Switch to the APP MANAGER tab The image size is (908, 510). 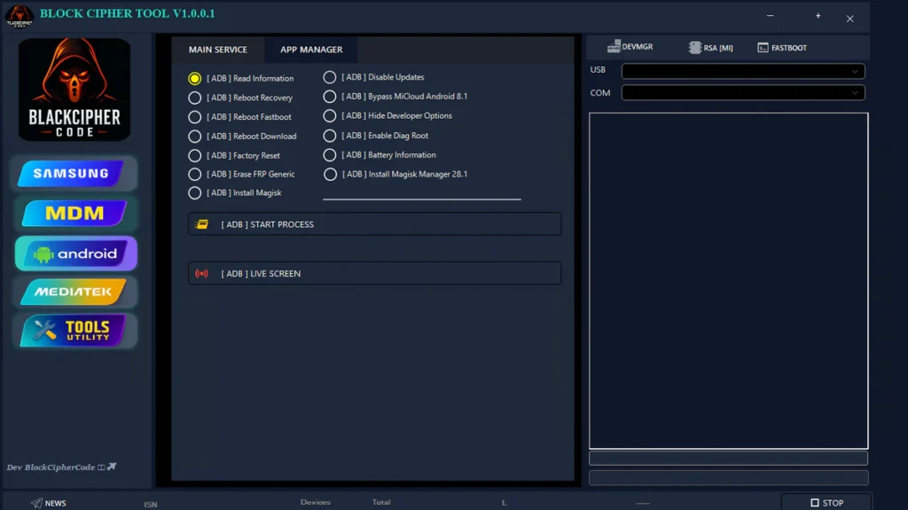tap(311, 50)
